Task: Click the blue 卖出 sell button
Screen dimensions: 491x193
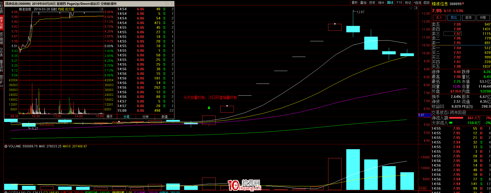Action: [x=454, y=18]
